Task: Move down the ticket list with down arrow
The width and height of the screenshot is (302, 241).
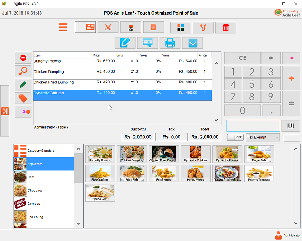Action: point(216,120)
